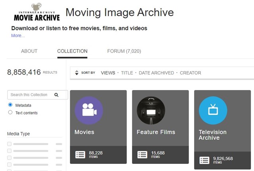Switch to the Forum tab

tap(124, 51)
